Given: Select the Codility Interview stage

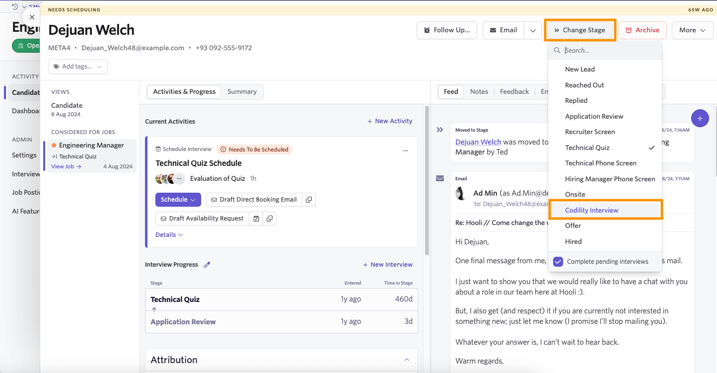Looking at the screenshot, I should [x=591, y=210].
